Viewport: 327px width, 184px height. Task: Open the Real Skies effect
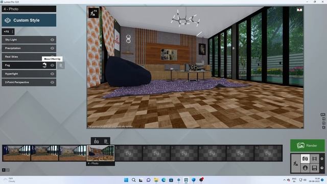(29, 57)
